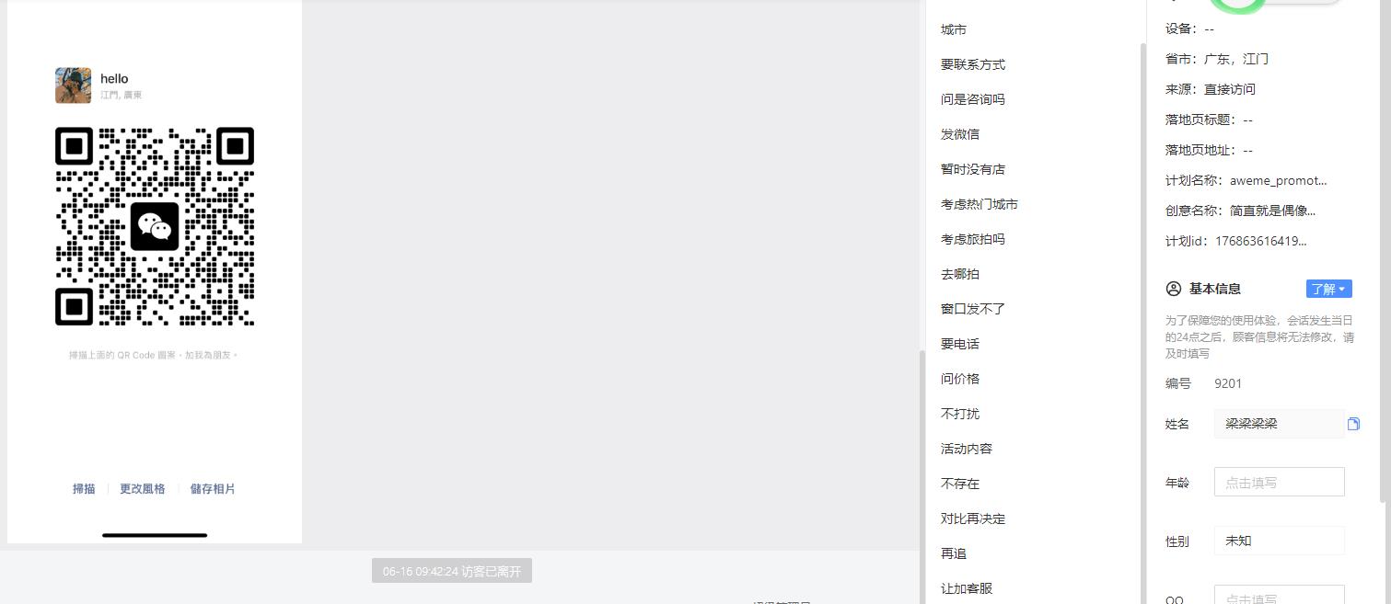Image resolution: width=1391 pixels, height=604 pixels.
Task: Pick the 不打扰 quick reply
Action: [960, 414]
